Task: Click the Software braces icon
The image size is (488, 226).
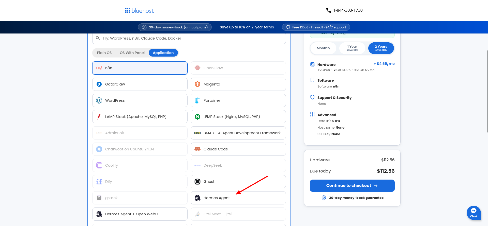Action: pos(312,80)
